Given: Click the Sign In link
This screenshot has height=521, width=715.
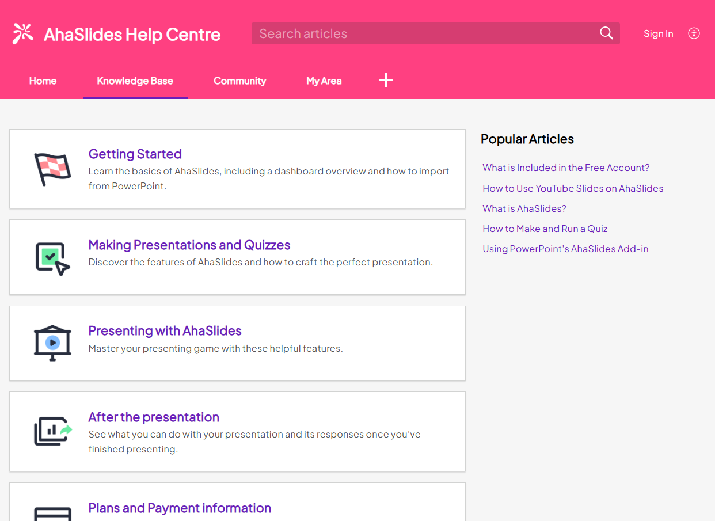Looking at the screenshot, I should click(x=658, y=34).
